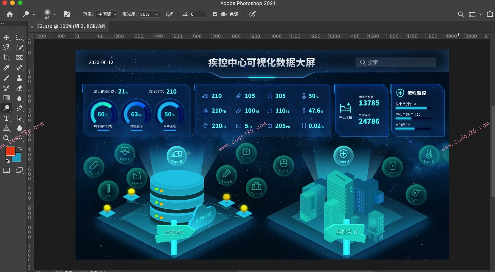The width and height of the screenshot is (495, 272).
Task: Toggle the 保护色调 checkbox
Action: click(x=215, y=14)
